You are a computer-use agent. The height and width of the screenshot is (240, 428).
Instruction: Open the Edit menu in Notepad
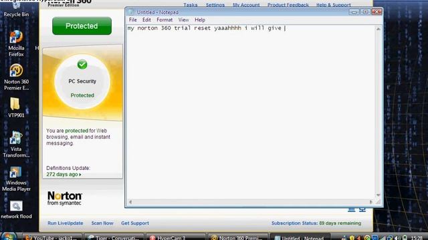146,20
